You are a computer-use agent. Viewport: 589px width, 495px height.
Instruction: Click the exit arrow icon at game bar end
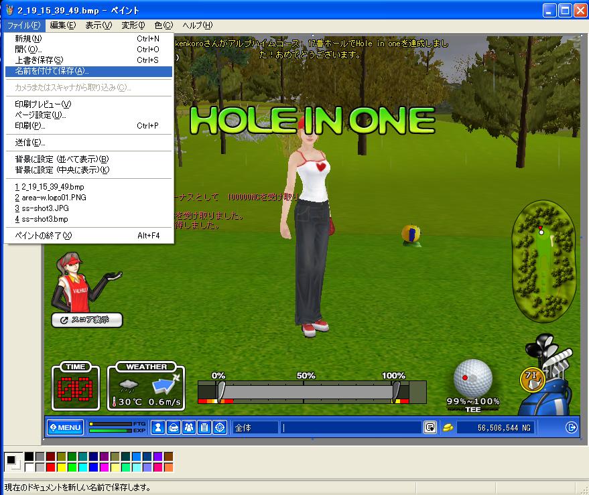(571, 427)
